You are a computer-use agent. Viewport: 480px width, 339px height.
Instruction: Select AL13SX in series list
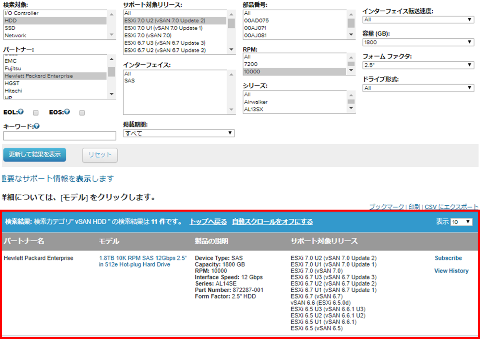pyautogui.click(x=295, y=109)
